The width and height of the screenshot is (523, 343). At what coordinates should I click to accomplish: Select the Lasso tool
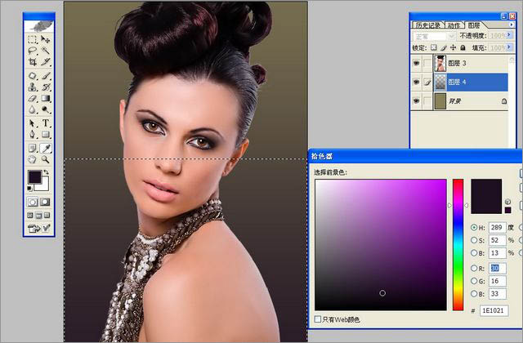click(x=33, y=51)
